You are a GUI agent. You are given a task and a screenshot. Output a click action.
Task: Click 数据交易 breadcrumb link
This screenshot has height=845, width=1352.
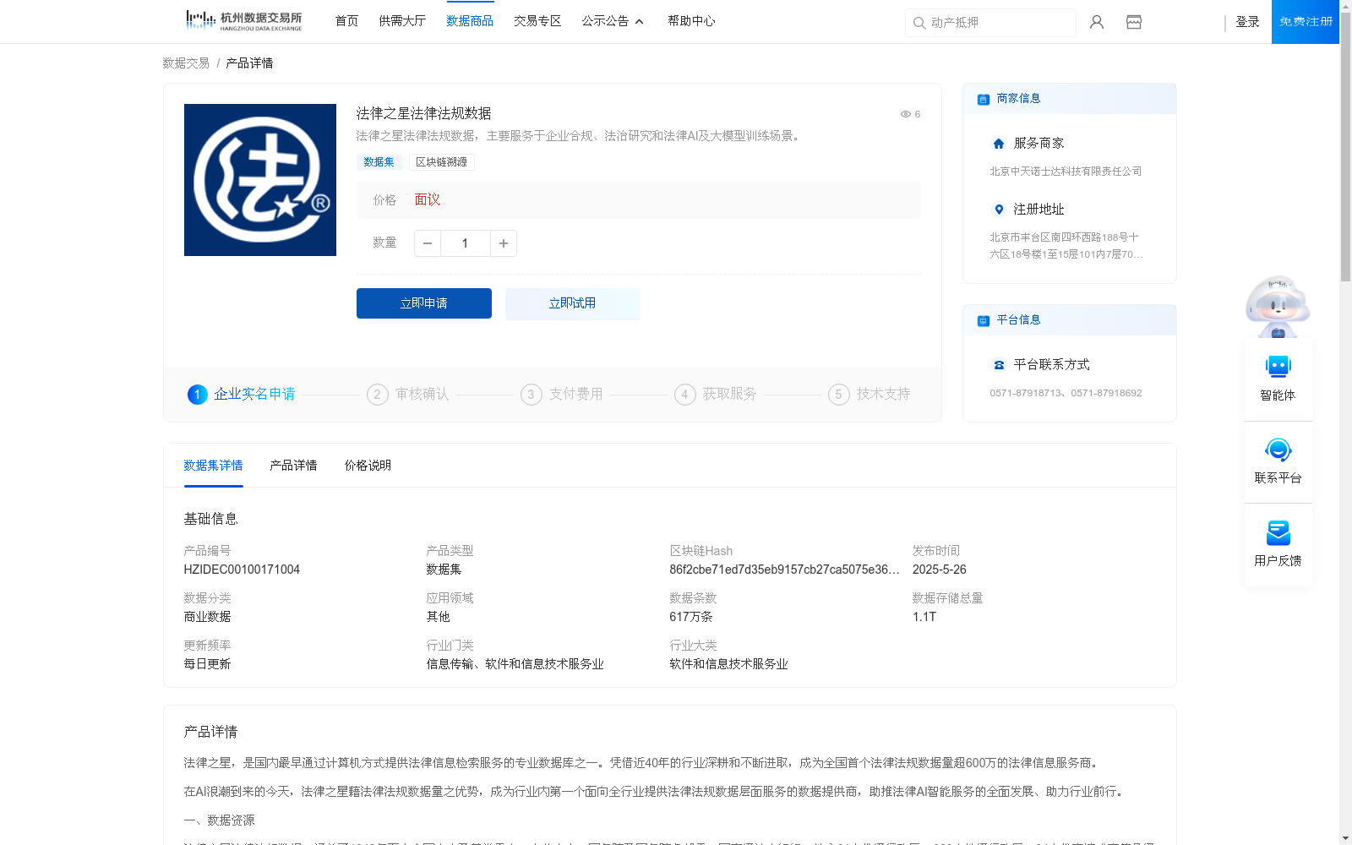pos(186,63)
